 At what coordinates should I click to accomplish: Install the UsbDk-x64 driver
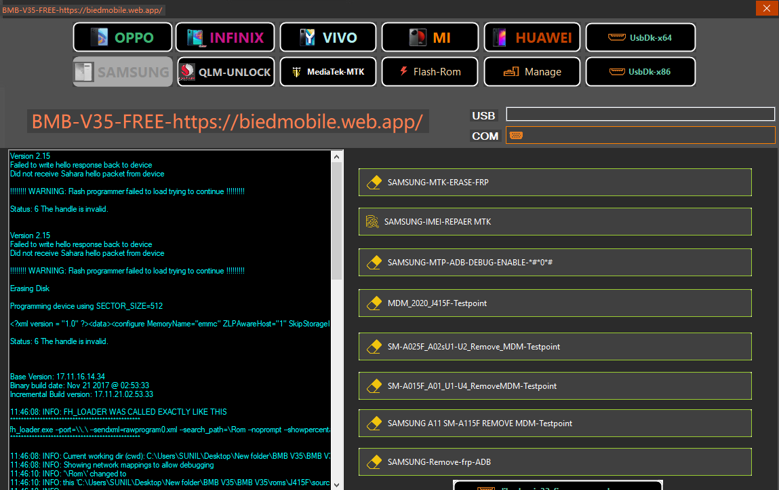point(641,37)
